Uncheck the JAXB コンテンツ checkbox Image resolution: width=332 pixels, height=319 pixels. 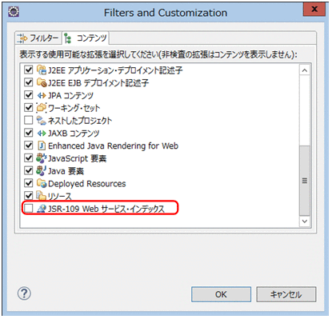click(28, 133)
